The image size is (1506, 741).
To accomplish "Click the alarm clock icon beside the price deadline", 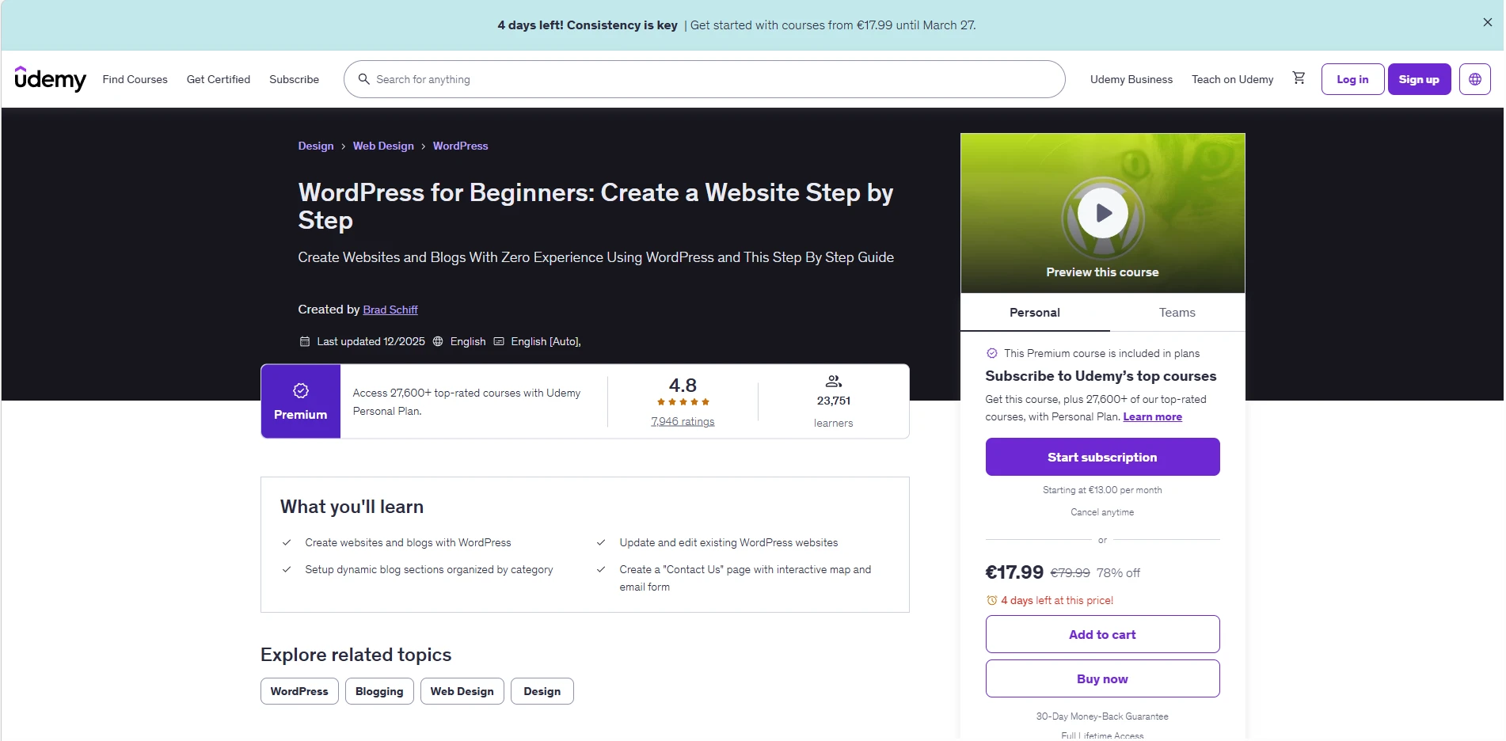I will (x=991, y=600).
